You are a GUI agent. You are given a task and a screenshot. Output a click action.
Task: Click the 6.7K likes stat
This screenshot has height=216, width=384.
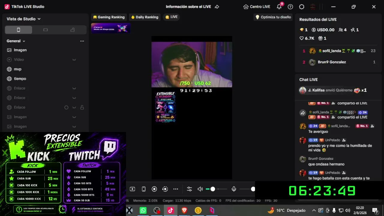point(307,38)
